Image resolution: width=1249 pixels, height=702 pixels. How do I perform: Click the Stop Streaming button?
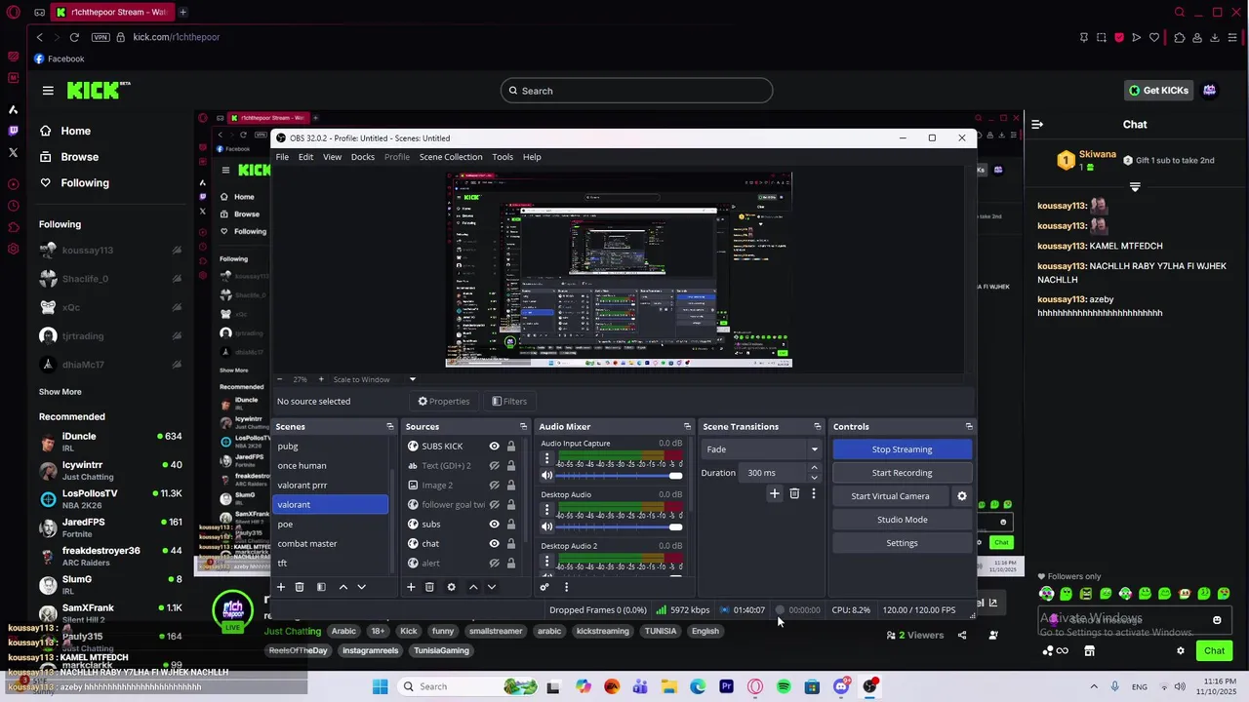point(902,449)
